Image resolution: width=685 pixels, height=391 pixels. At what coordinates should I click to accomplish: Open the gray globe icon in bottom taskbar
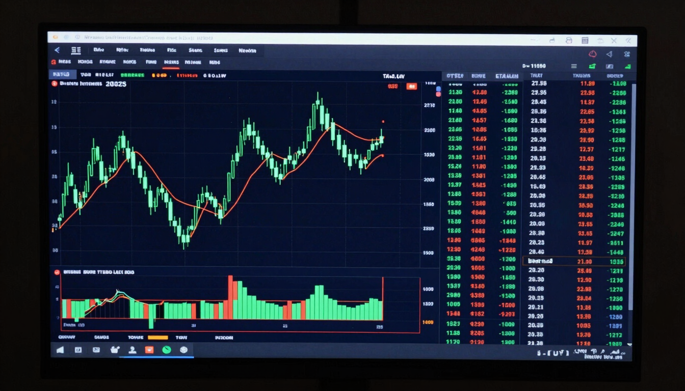[184, 350]
